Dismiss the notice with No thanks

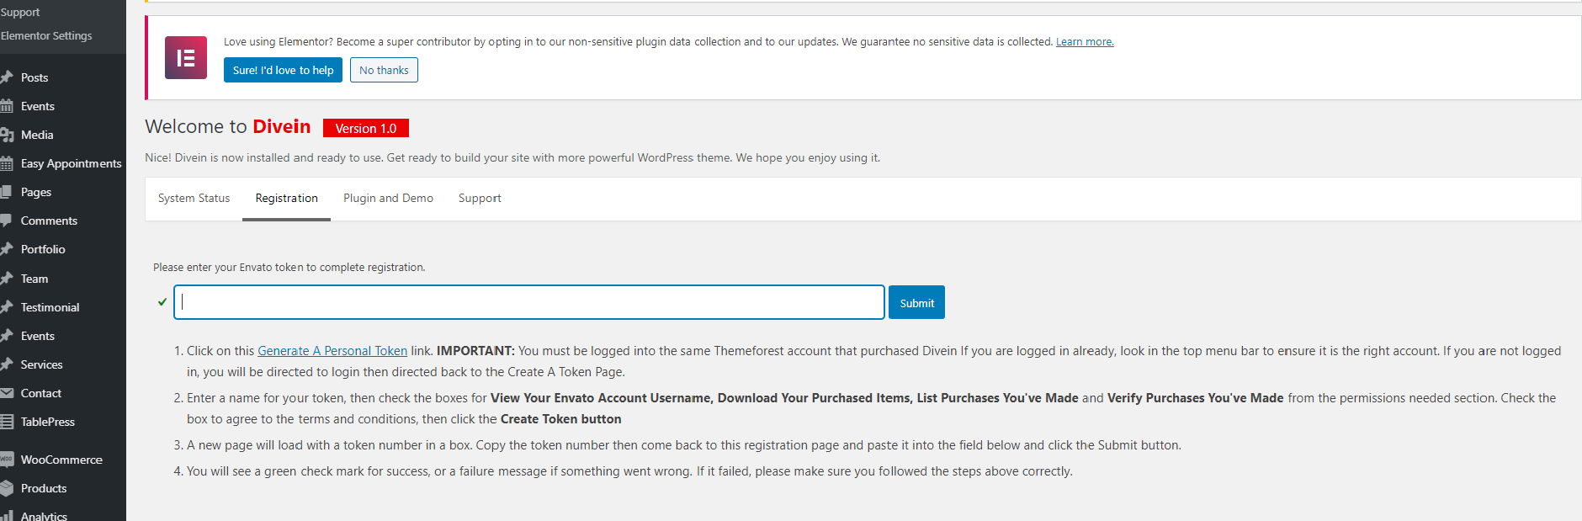tap(384, 71)
